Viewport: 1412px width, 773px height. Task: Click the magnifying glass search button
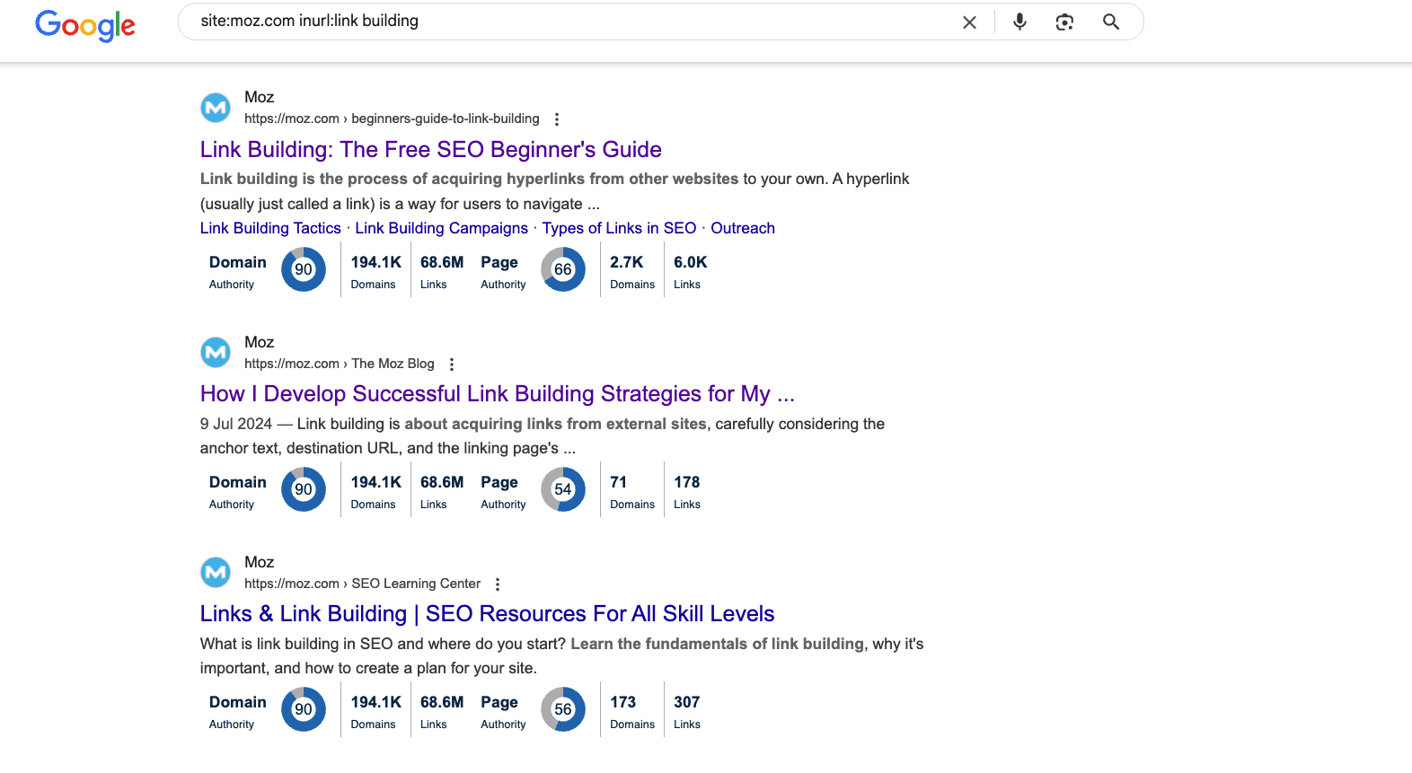click(1111, 22)
